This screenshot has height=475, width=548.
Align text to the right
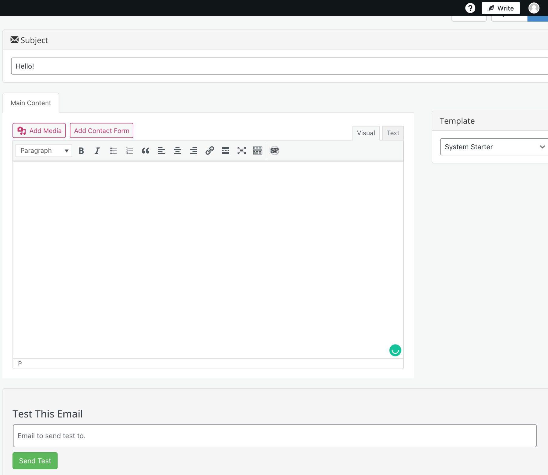coord(194,150)
